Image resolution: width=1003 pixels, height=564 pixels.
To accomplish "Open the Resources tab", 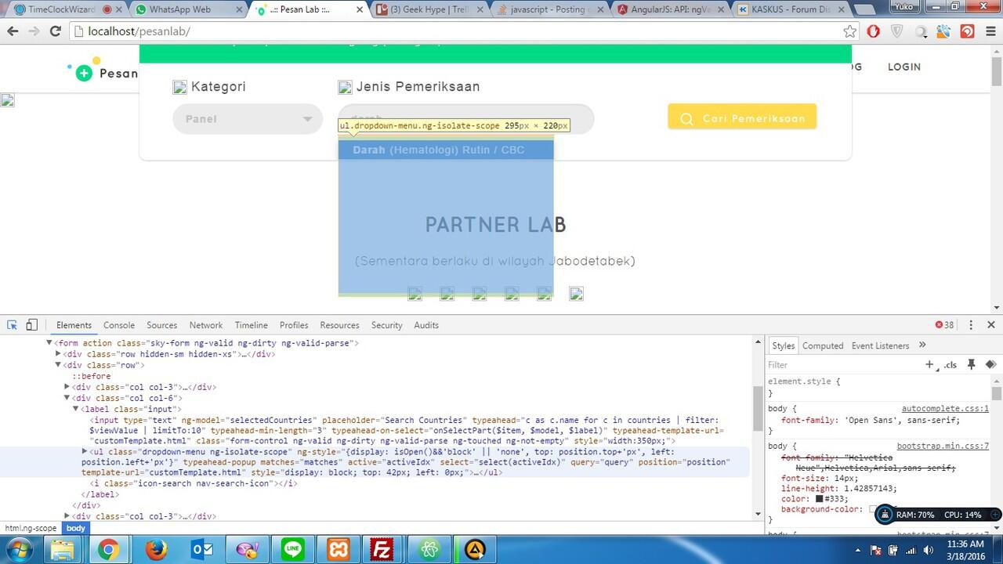I will point(339,325).
